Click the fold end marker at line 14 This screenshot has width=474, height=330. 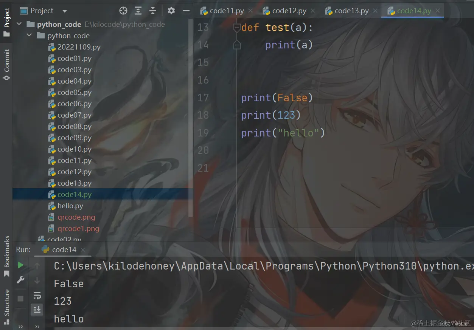(237, 45)
